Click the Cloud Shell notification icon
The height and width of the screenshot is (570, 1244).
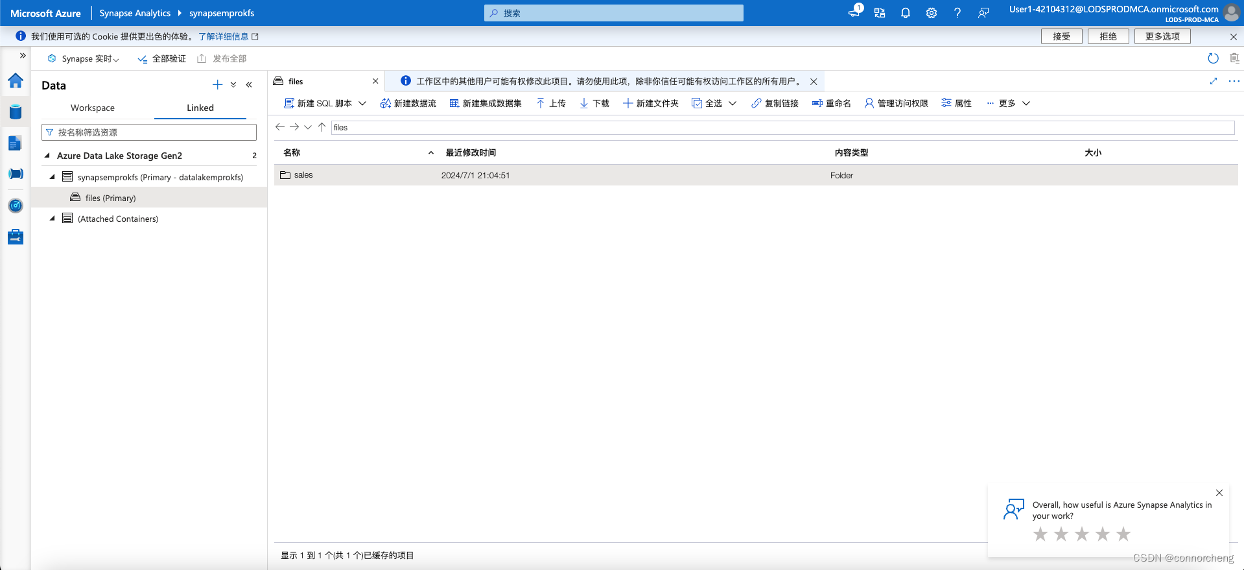[855, 12]
